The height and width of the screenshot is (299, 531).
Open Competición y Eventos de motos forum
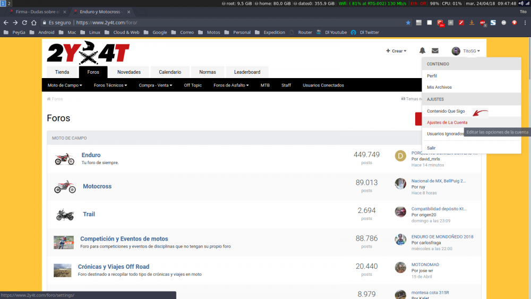coord(124,239)
